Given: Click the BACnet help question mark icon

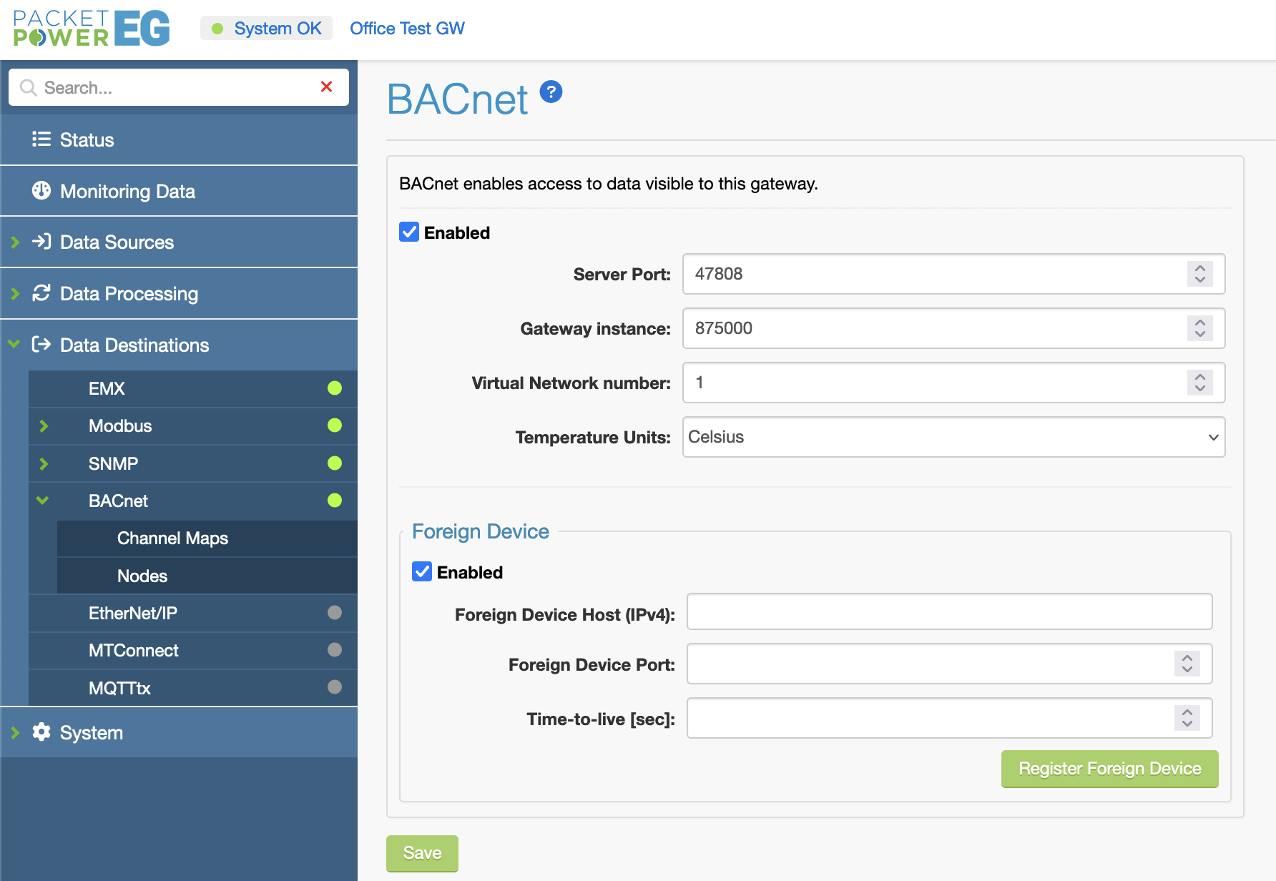Looking at the screenshot, I should click(551, 92).
